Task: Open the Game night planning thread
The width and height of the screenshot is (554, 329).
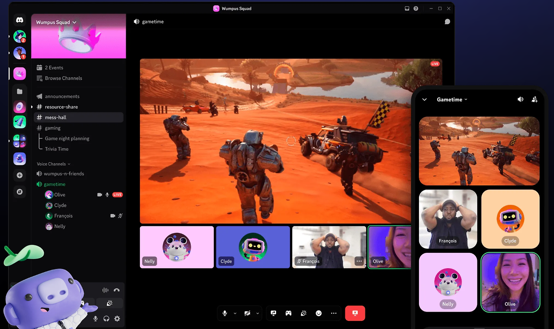Action: coord(67,139)
